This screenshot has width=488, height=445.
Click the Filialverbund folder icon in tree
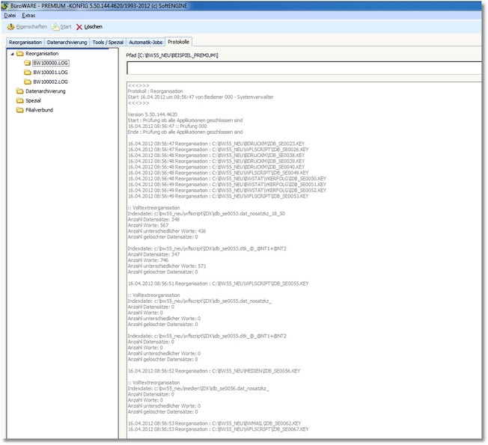[x=19, y=110]
